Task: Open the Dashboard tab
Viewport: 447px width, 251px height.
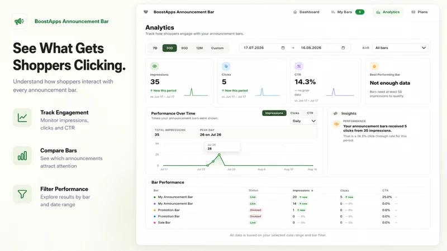Action: (x=306, y=12)
